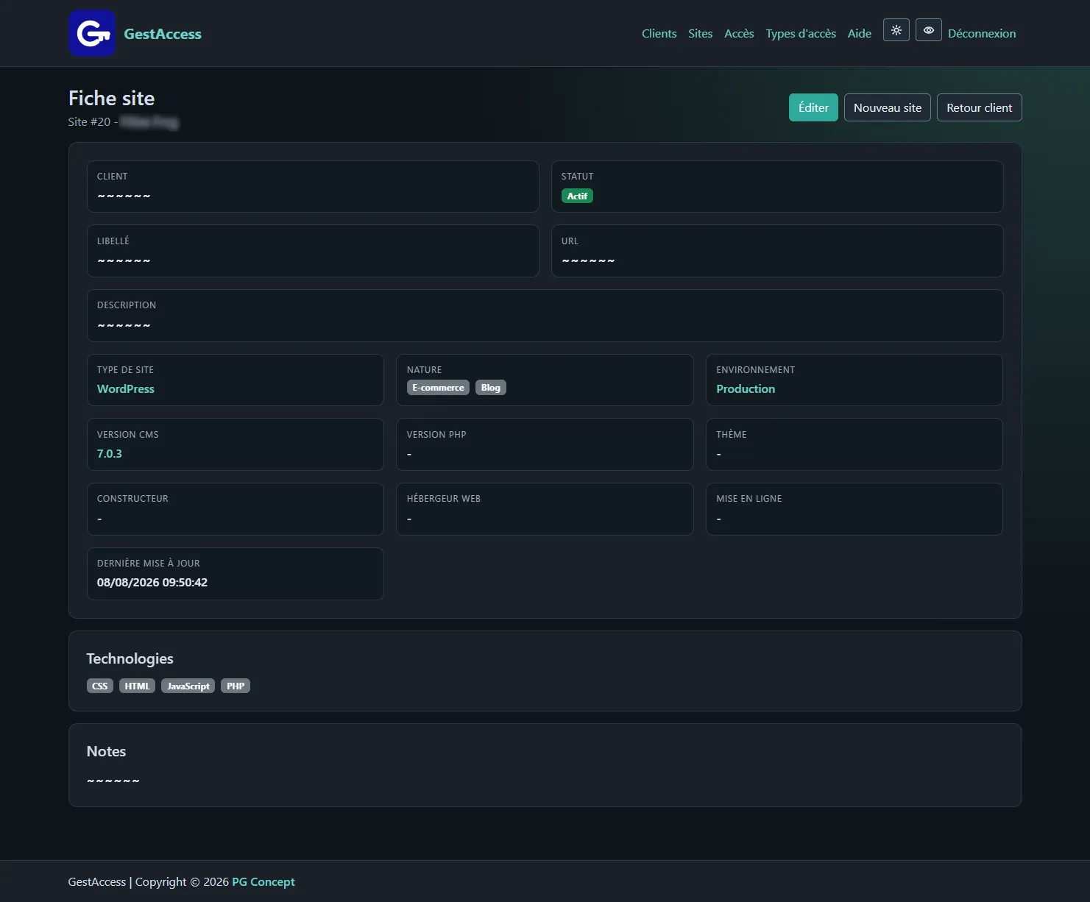Click the JavaScript technology tag
Screen dimensions: 1090x902
coord(188,686)
